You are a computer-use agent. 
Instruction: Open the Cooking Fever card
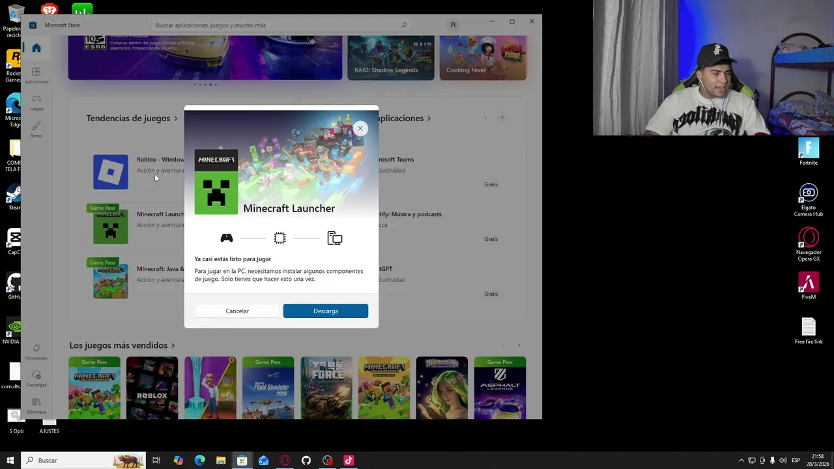pyautogui.click(x=483, y=58)
